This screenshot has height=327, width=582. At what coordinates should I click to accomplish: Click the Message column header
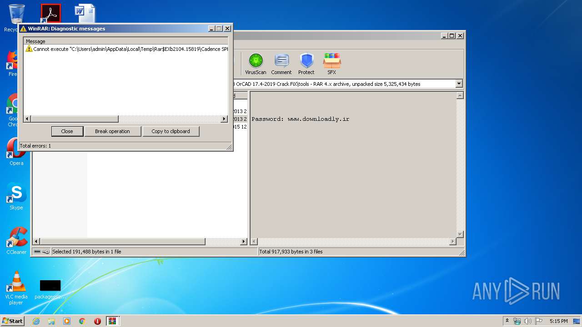126,41
